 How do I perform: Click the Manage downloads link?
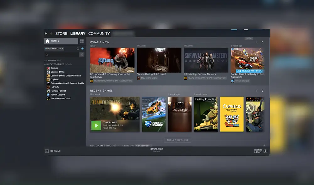(x=156, y=152)
